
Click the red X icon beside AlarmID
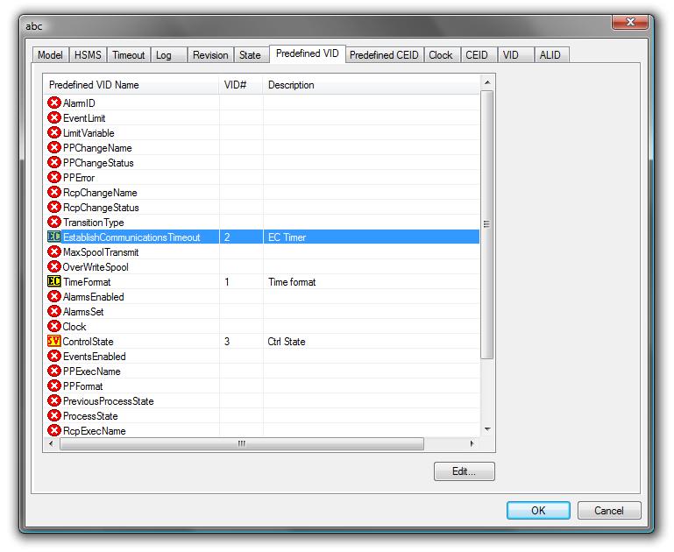[x=54, y=103]
